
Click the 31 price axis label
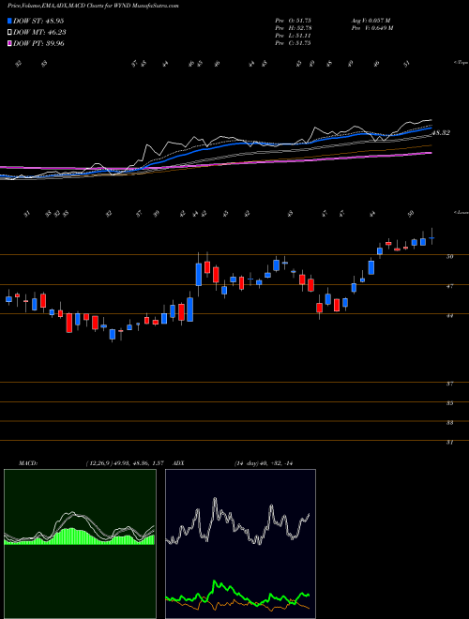[x=449, y=443]
